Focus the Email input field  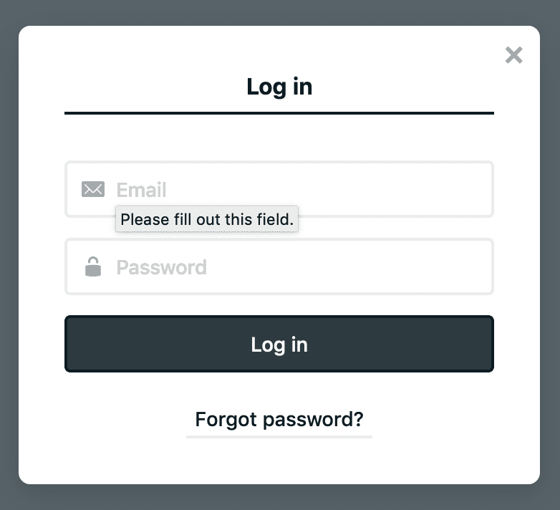click(279, 189)
